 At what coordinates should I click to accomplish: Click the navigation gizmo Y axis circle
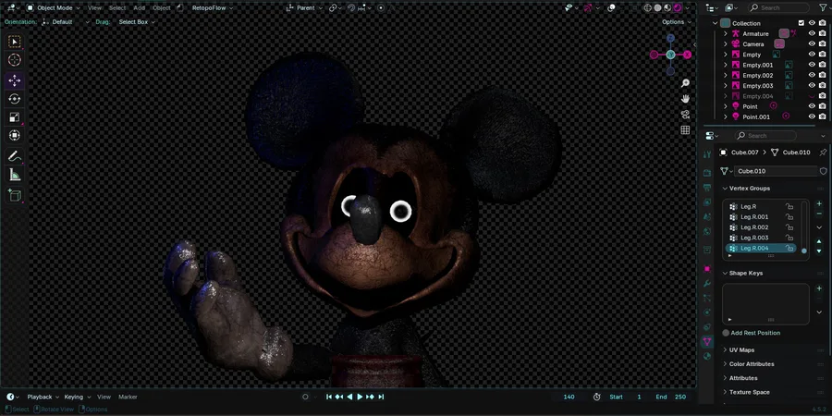pos(671,55)
